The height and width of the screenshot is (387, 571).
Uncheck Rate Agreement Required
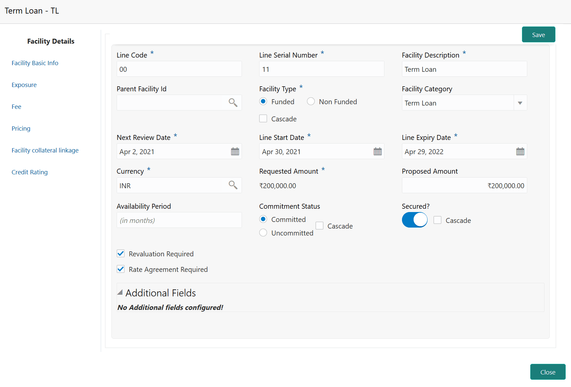pyautogui.click(x=121, y=269)
